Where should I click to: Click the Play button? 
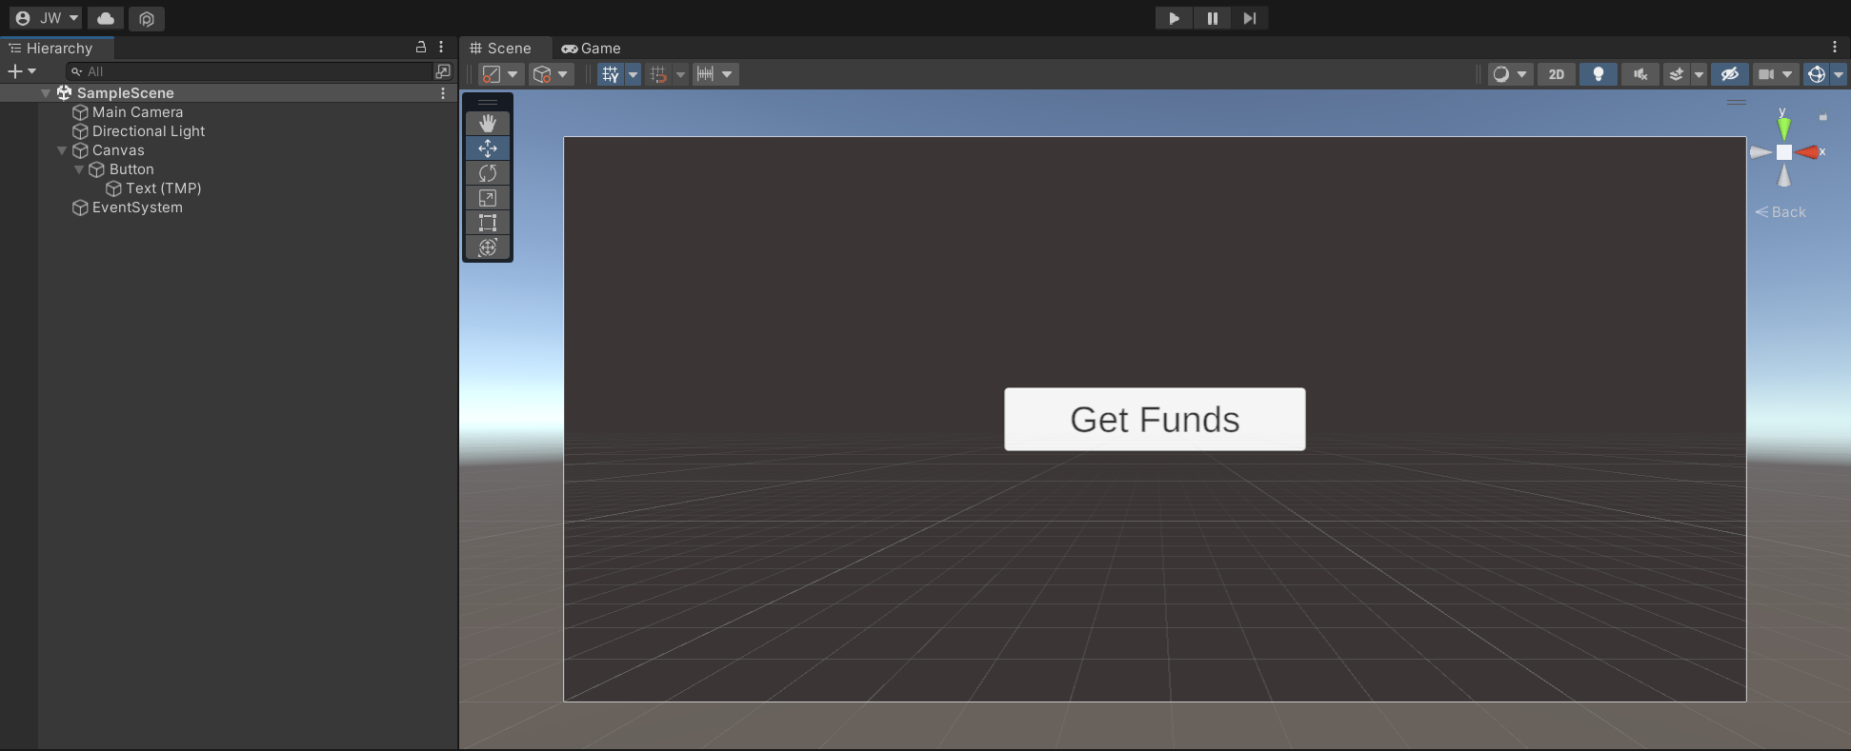(x=1174, y=18)
